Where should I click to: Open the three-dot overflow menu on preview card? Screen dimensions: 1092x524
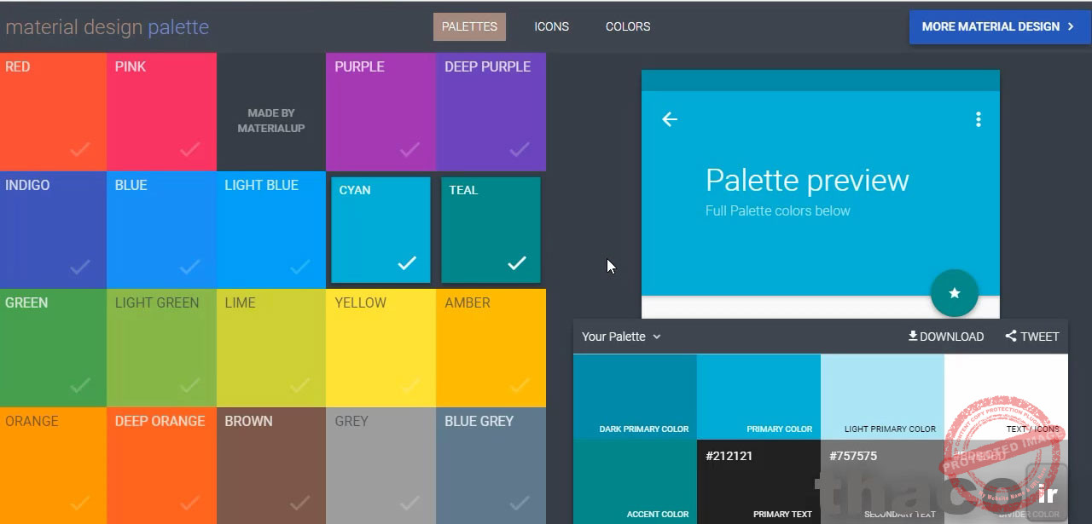point(978,119)
